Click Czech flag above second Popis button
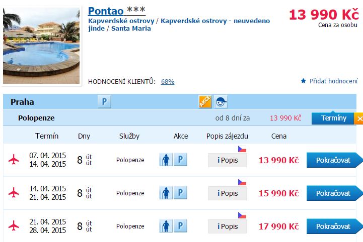The image size is (363, 242). tap(242, 182)
